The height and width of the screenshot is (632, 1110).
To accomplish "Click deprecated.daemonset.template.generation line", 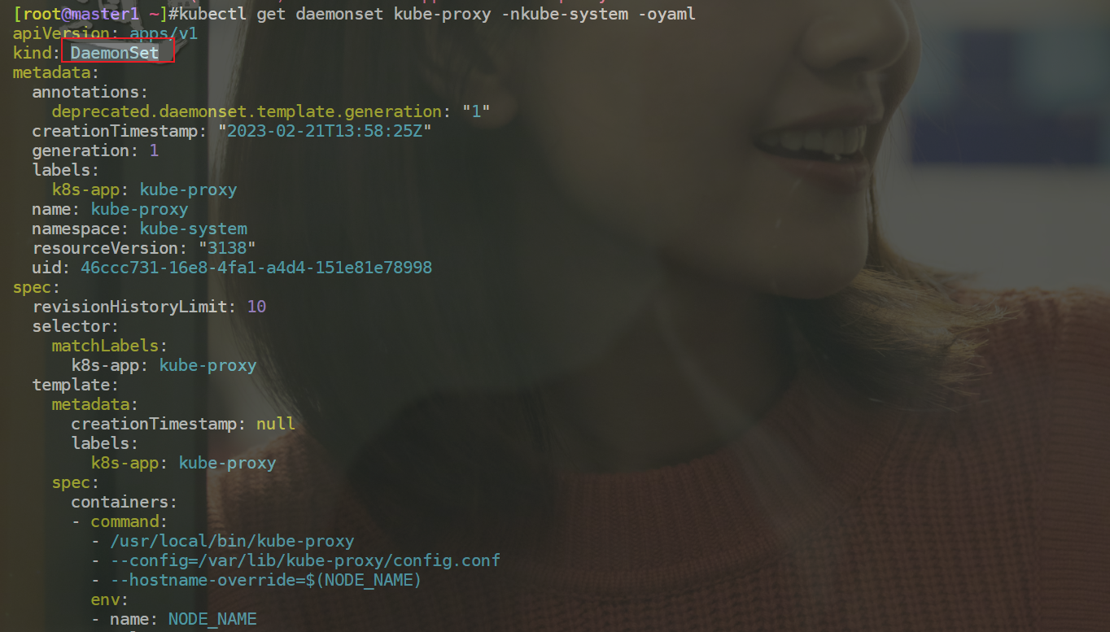I will (x=271, y=111).
